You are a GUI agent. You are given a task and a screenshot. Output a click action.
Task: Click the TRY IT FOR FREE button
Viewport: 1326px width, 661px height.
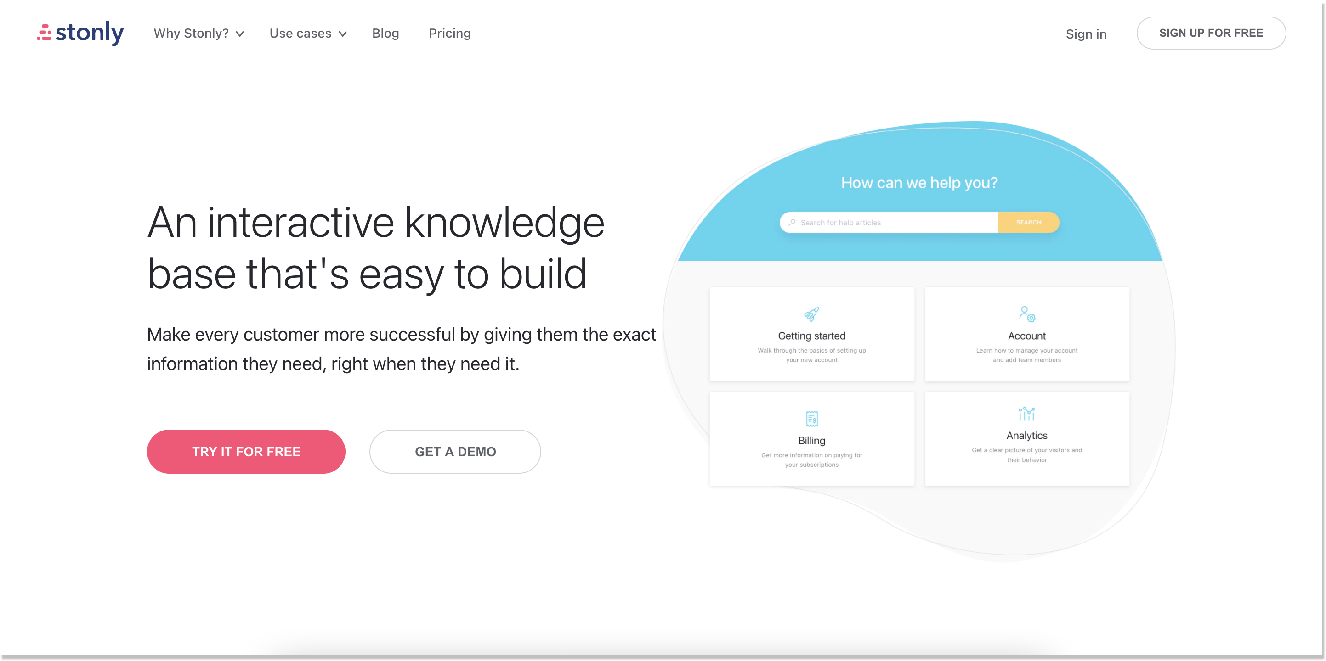click(x=247, y=450)
